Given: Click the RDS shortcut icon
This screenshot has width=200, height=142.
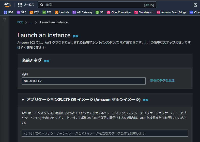Looking at the screenshot, I should tap(6, 12).
